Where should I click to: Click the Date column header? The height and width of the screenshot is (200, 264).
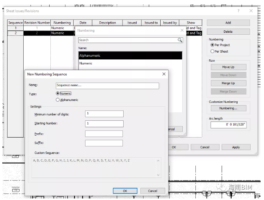pos(83,23)
